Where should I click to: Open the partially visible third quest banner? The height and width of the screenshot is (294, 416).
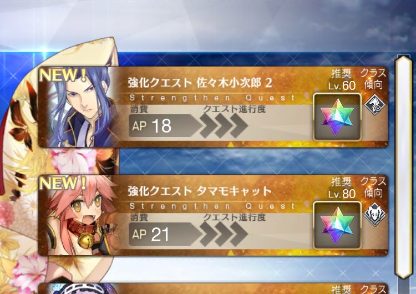coord(213,288)
